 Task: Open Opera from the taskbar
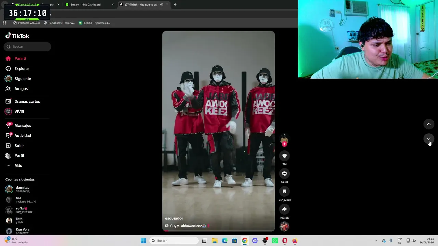[x=285, y=241]
